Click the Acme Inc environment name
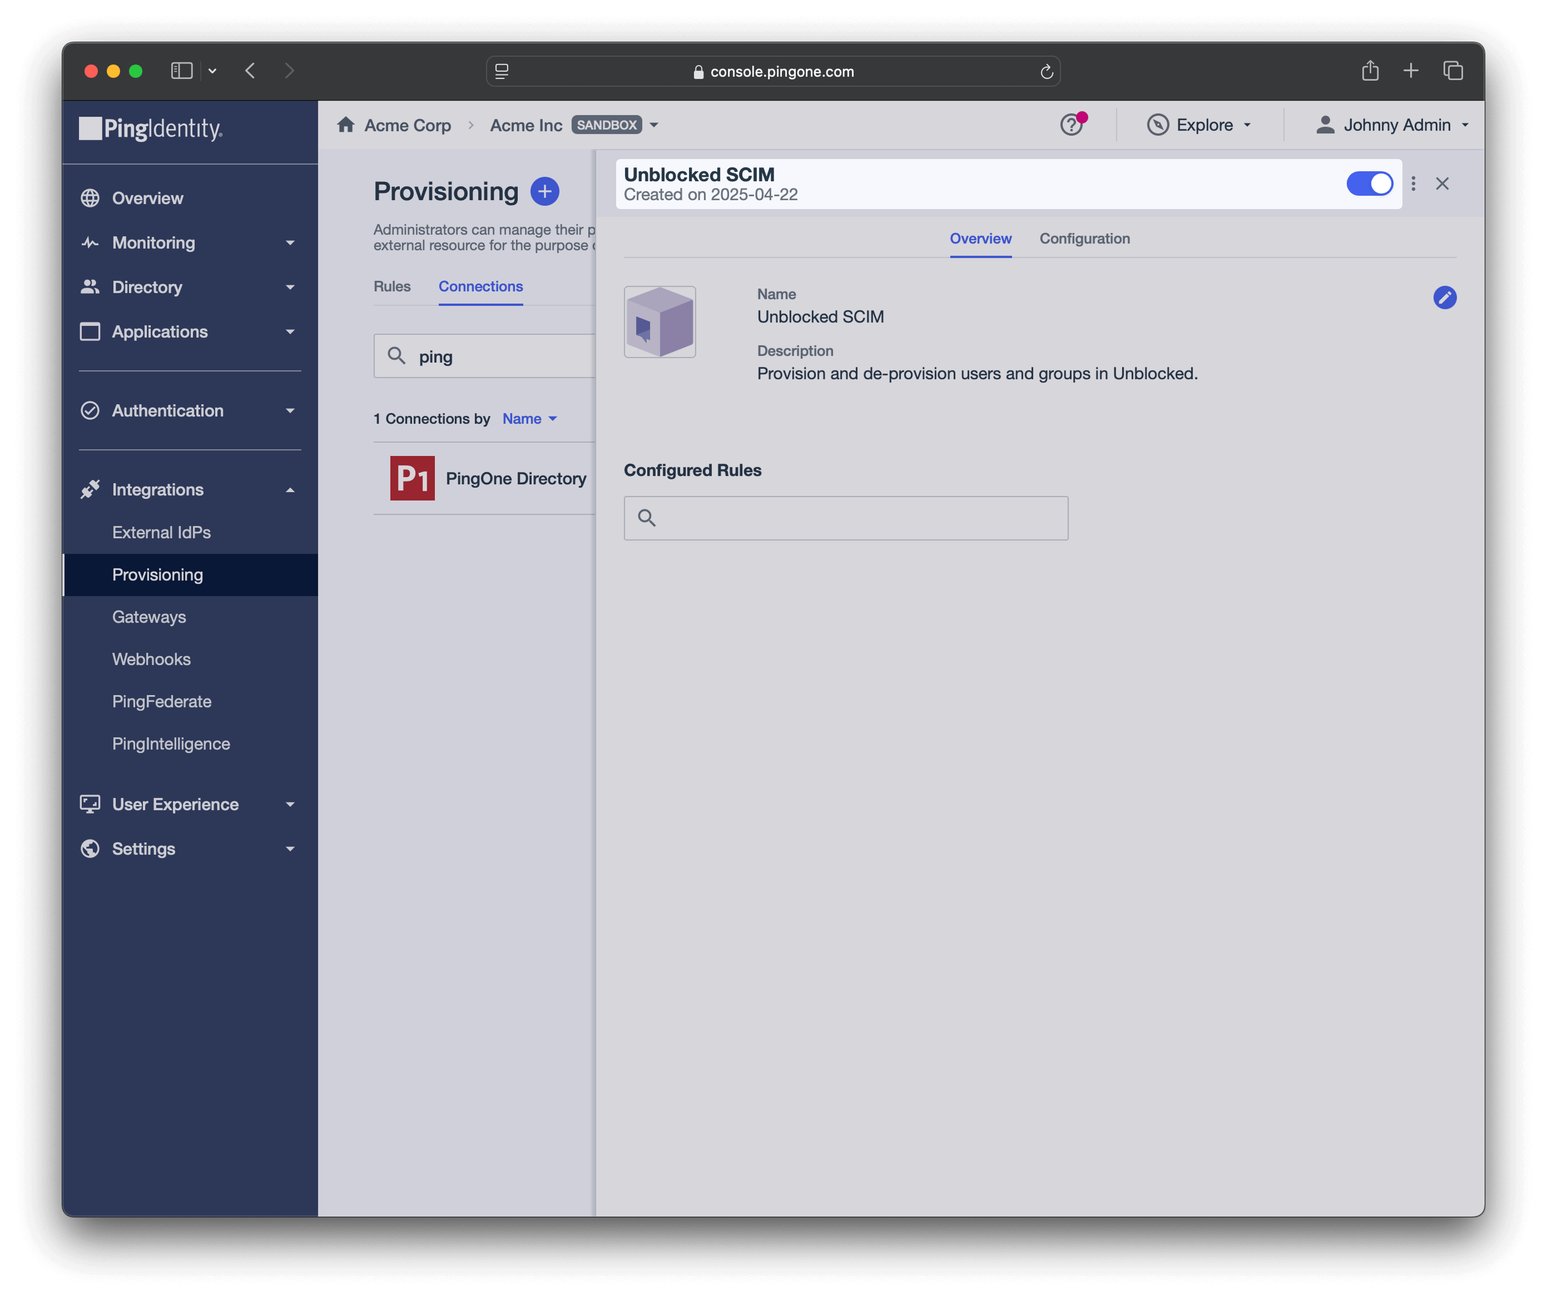Viewport: 1547px width, 1299px height. pos(526,125)
